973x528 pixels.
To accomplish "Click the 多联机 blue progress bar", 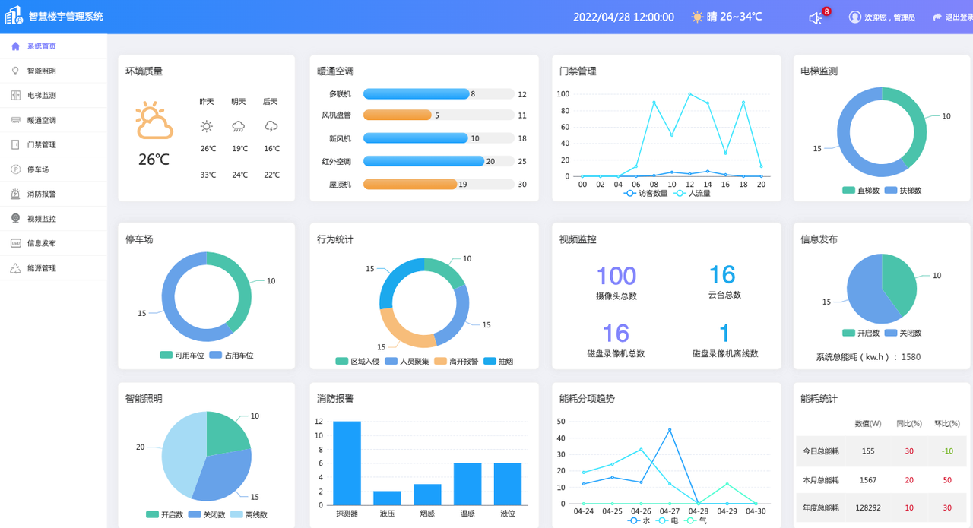I will [417, 94].
